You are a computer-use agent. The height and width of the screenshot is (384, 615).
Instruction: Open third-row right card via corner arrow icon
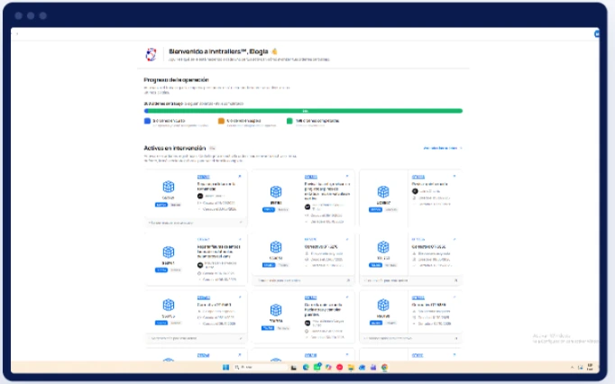point(454,297)
